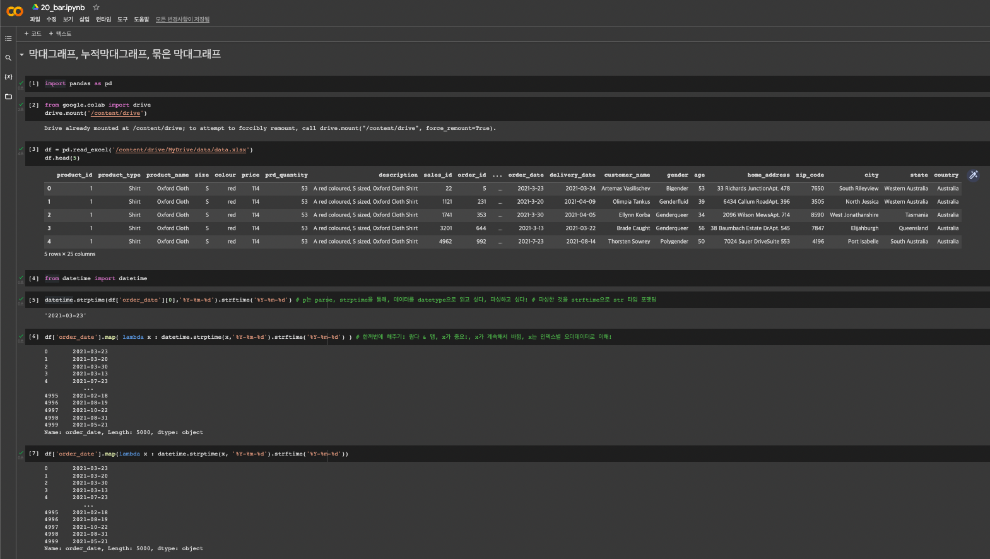Click run status checkmark of cell [2]

tap(21, 104)
